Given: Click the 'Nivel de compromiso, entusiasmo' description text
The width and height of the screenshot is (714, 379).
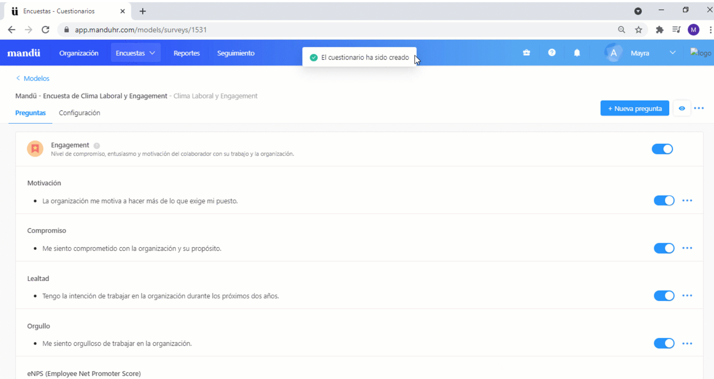Looking at the screenshot, I should click(172, 154).
